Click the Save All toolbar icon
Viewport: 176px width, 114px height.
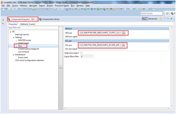pyautogui.click(x=13, y=9)
